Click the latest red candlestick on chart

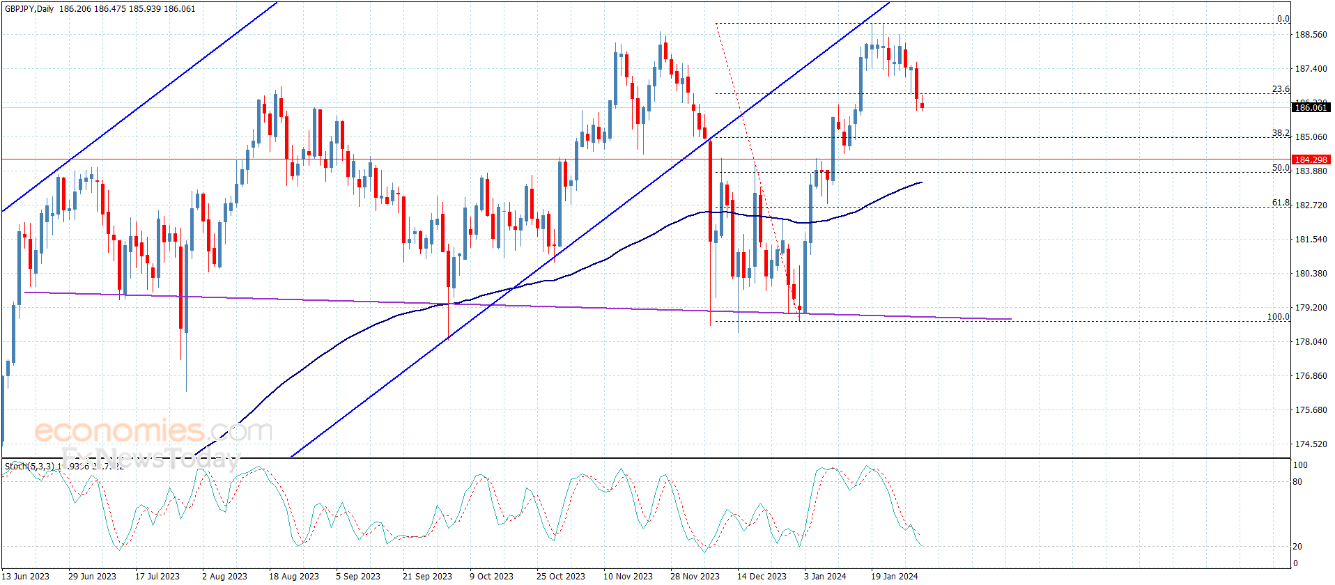tap(922, 106)
